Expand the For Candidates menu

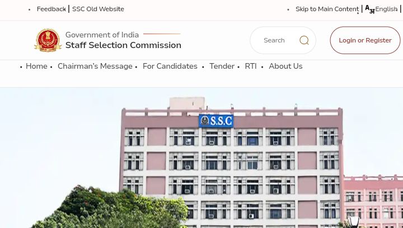click(x=170, y=66)
